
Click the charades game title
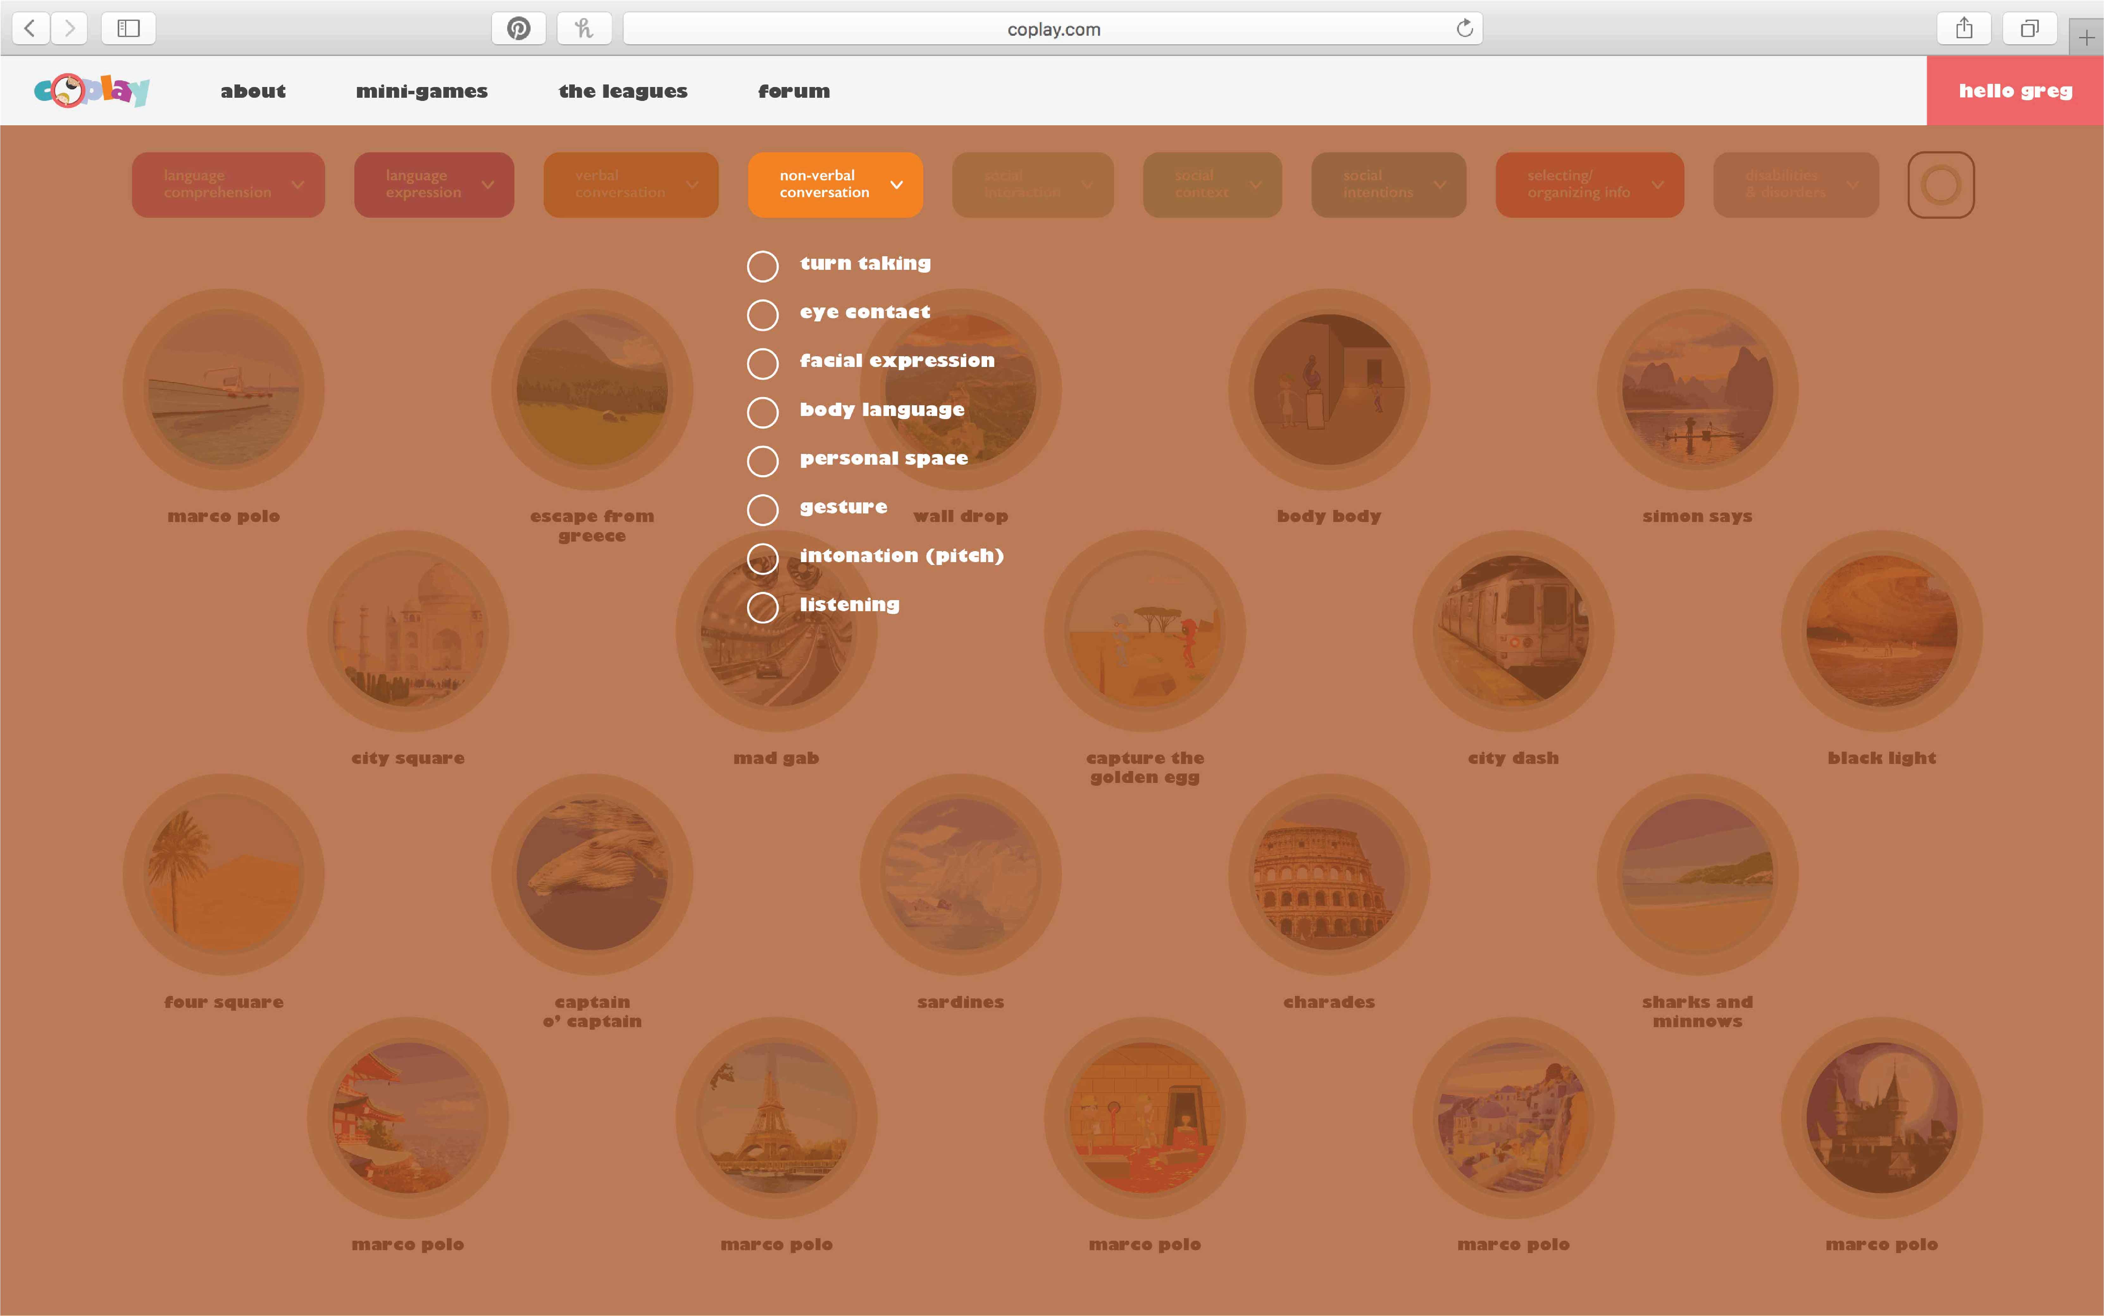point(1329,1002)
